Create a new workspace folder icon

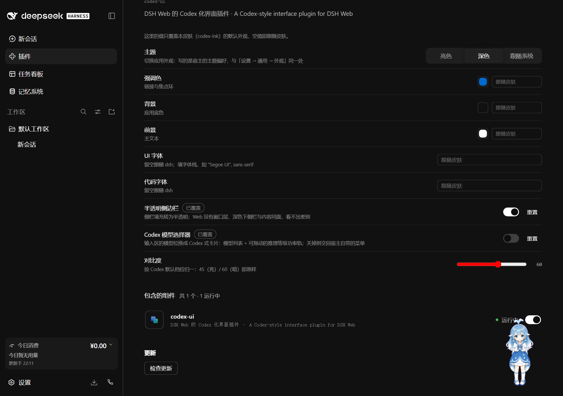tap(112, 112)
